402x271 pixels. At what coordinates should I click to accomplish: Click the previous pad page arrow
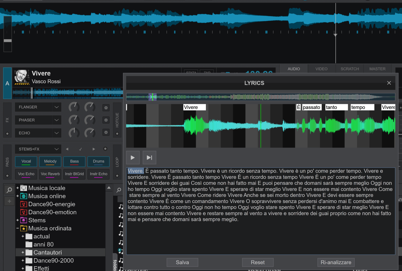pos(67,149)
